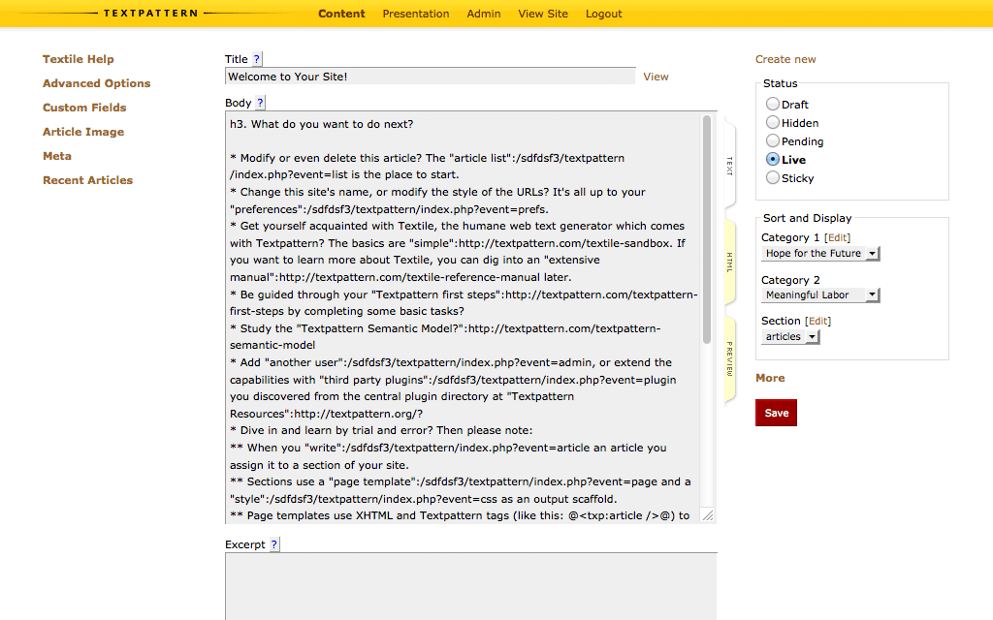Image resolution: width=993 pixels, height=620 pixels.
Task: Open the Admin menu
Action: 483,14
